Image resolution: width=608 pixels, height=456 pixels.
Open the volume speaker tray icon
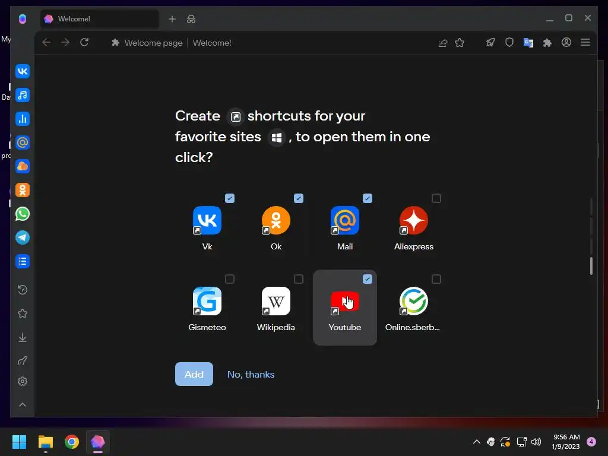click(536, 442)
